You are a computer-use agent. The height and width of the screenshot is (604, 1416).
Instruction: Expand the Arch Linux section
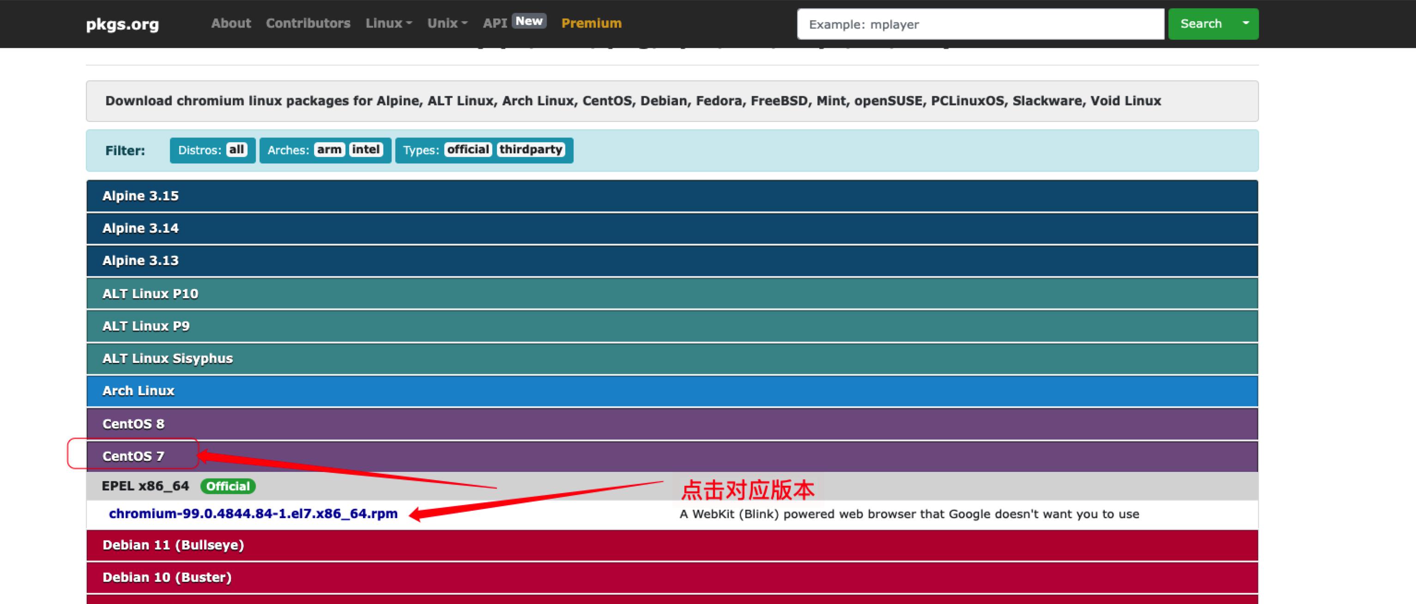coord(672,391)
